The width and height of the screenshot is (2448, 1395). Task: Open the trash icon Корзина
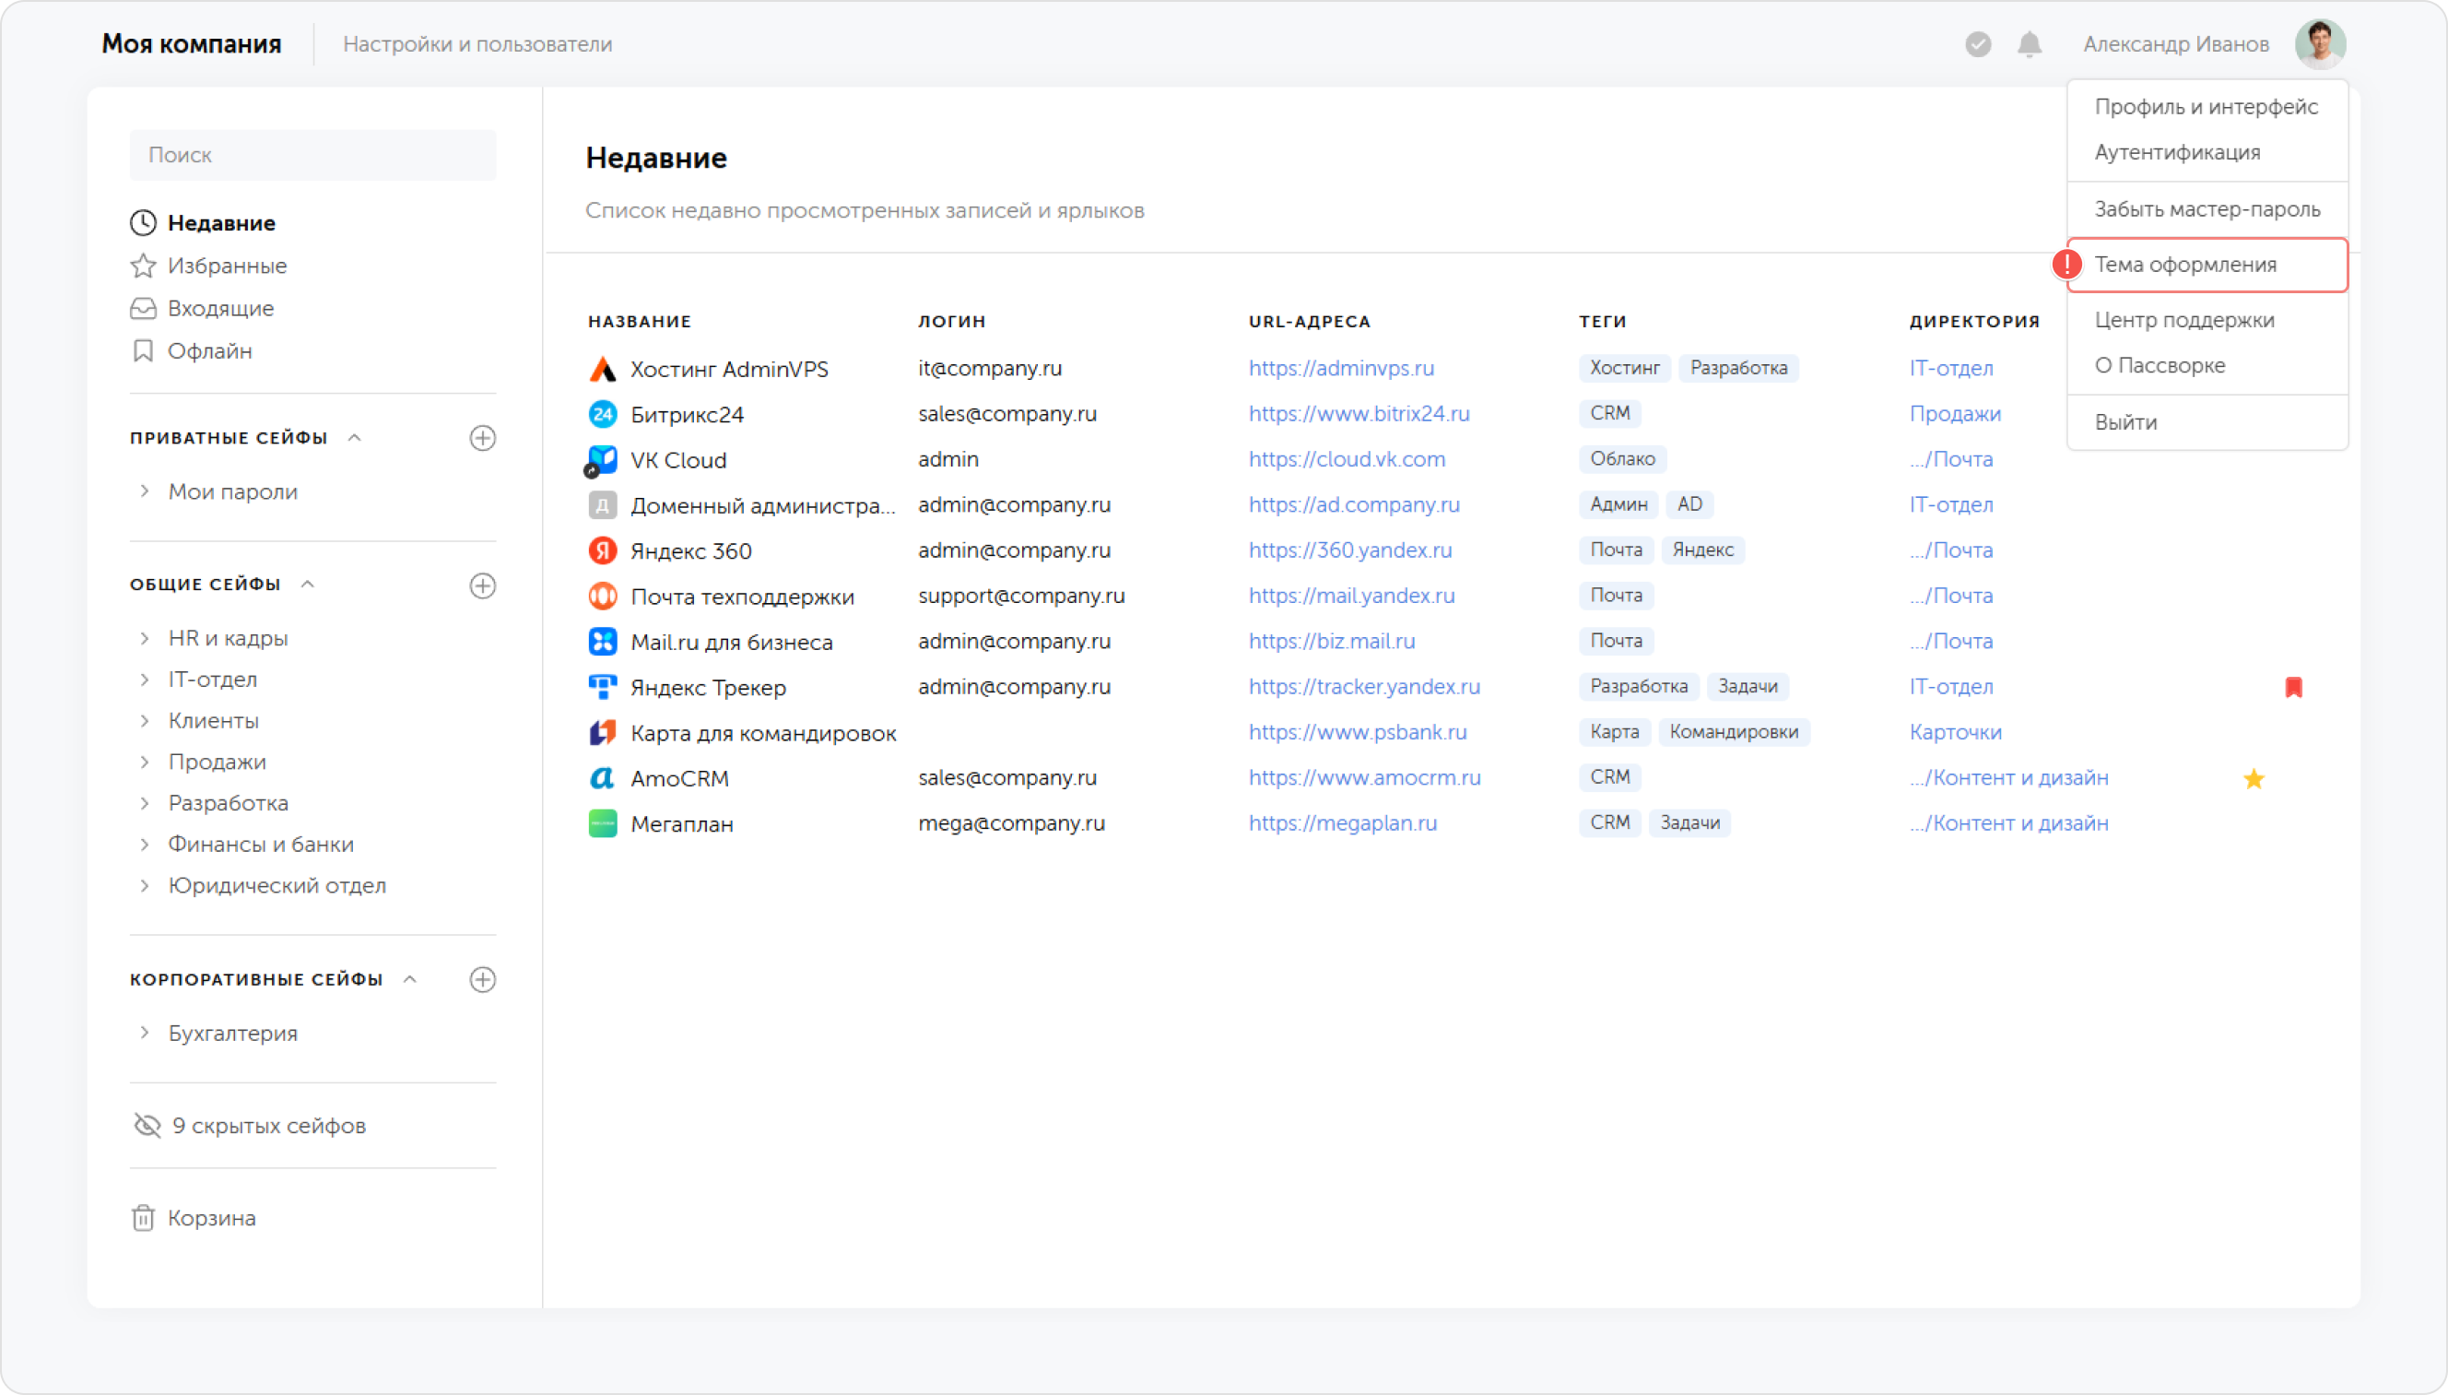point(143,1218)
